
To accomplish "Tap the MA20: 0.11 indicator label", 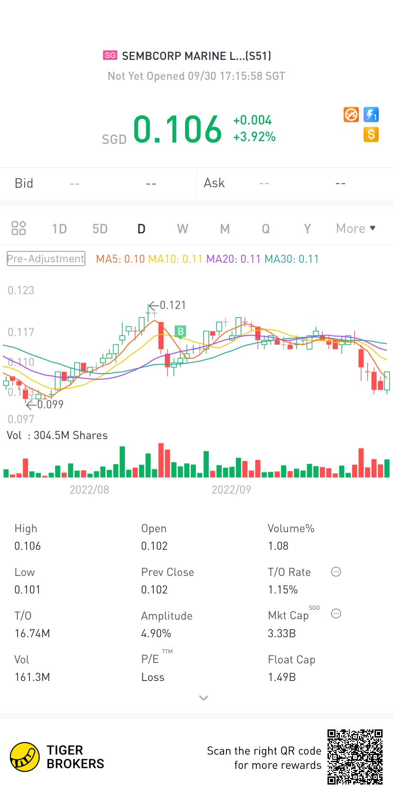I will coord(234,259).
